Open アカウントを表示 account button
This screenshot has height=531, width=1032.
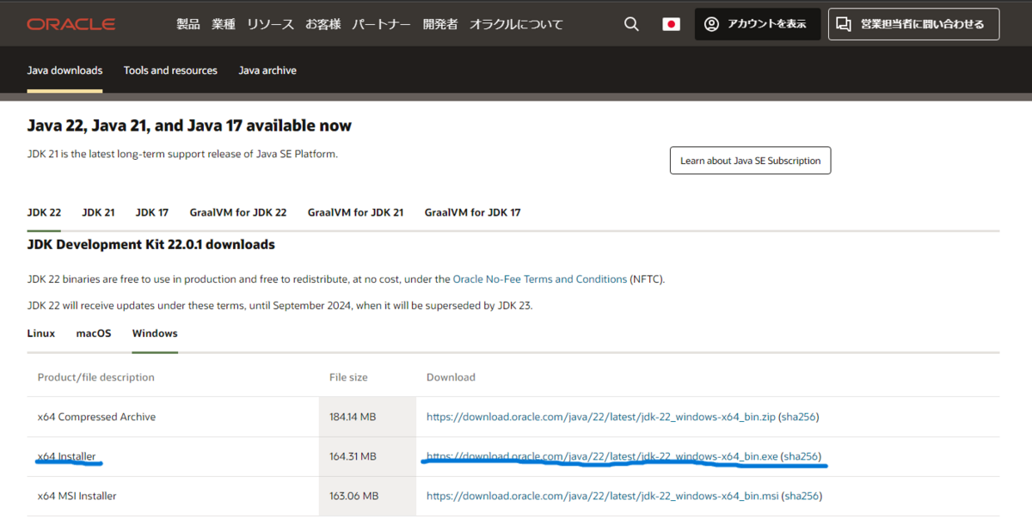756,24
